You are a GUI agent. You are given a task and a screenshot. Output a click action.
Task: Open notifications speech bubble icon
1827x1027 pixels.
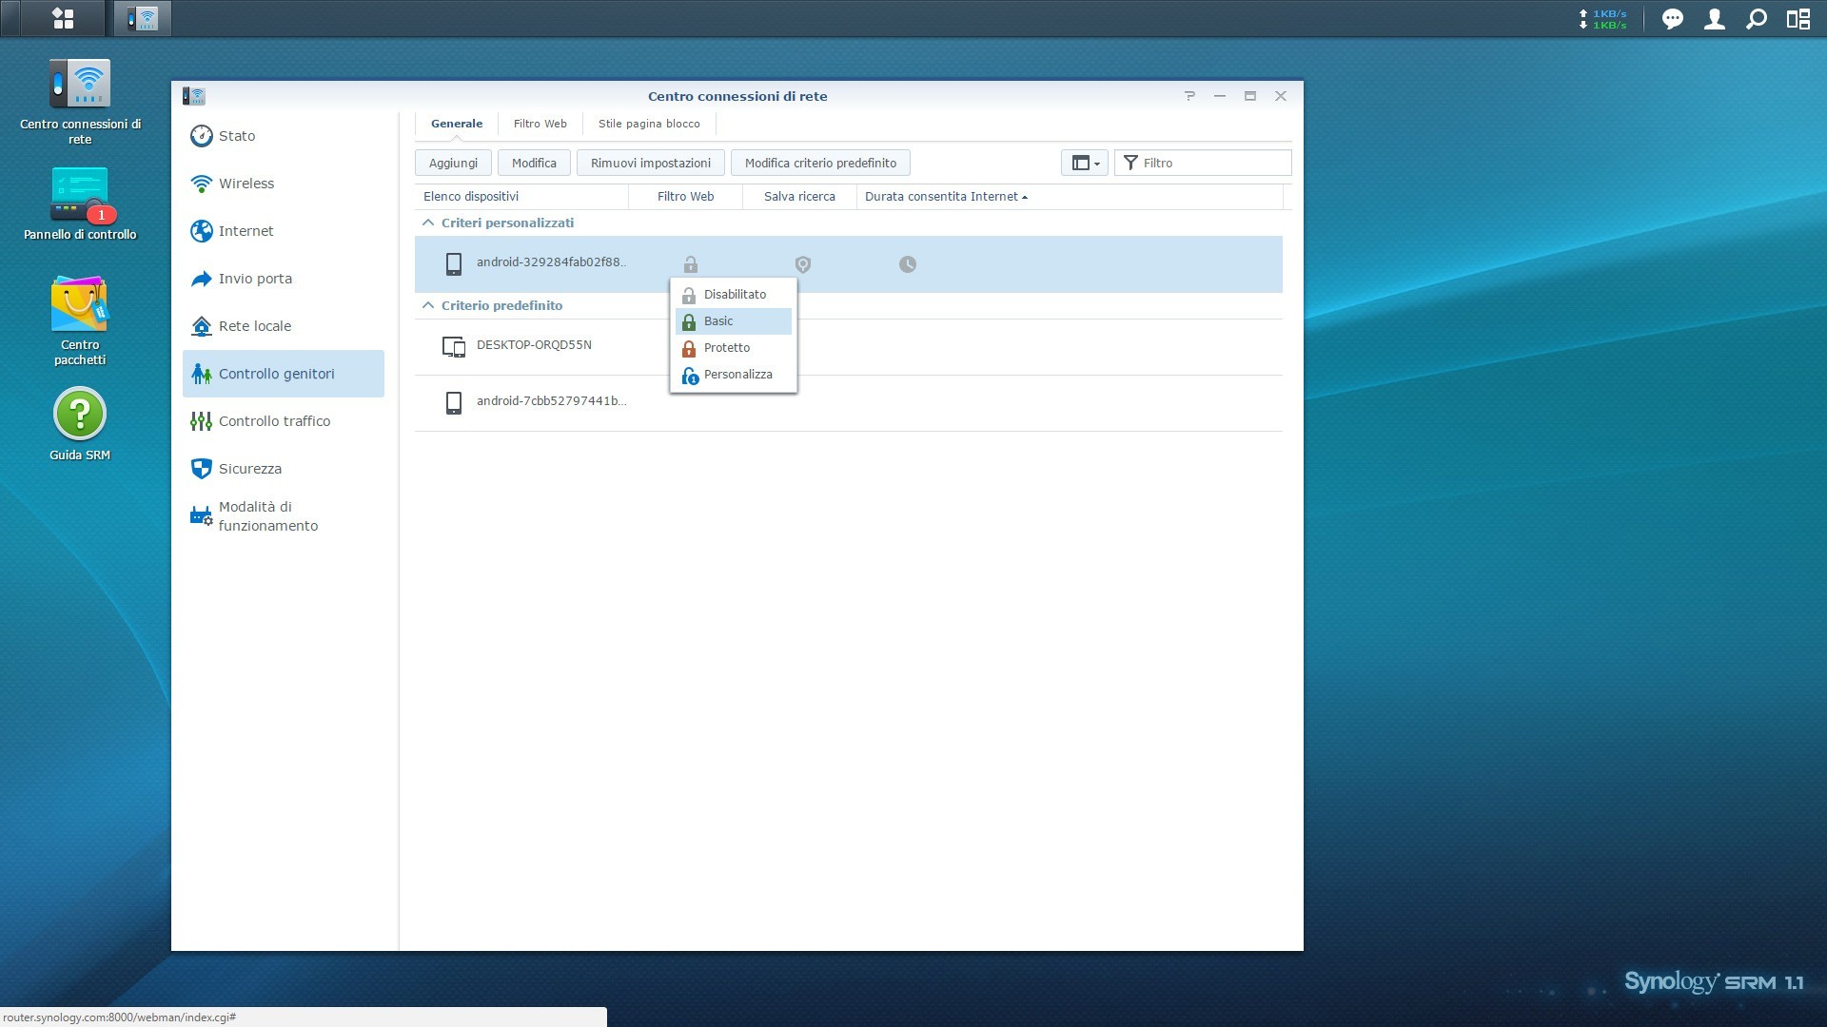coord(1672,19)
